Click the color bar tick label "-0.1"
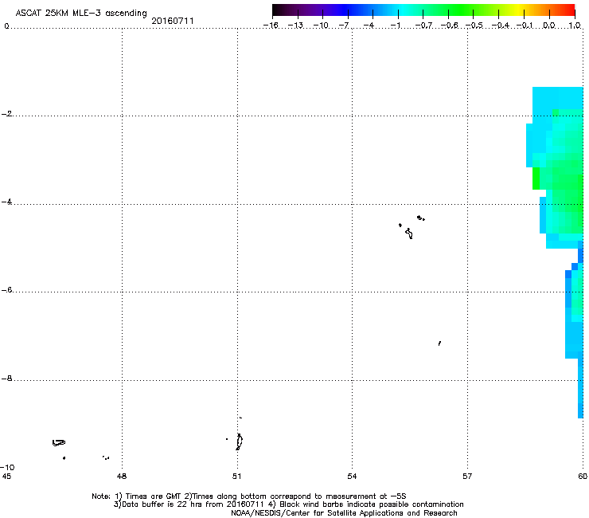Screen dimensions: 589x518 click(x=525, y=26)
